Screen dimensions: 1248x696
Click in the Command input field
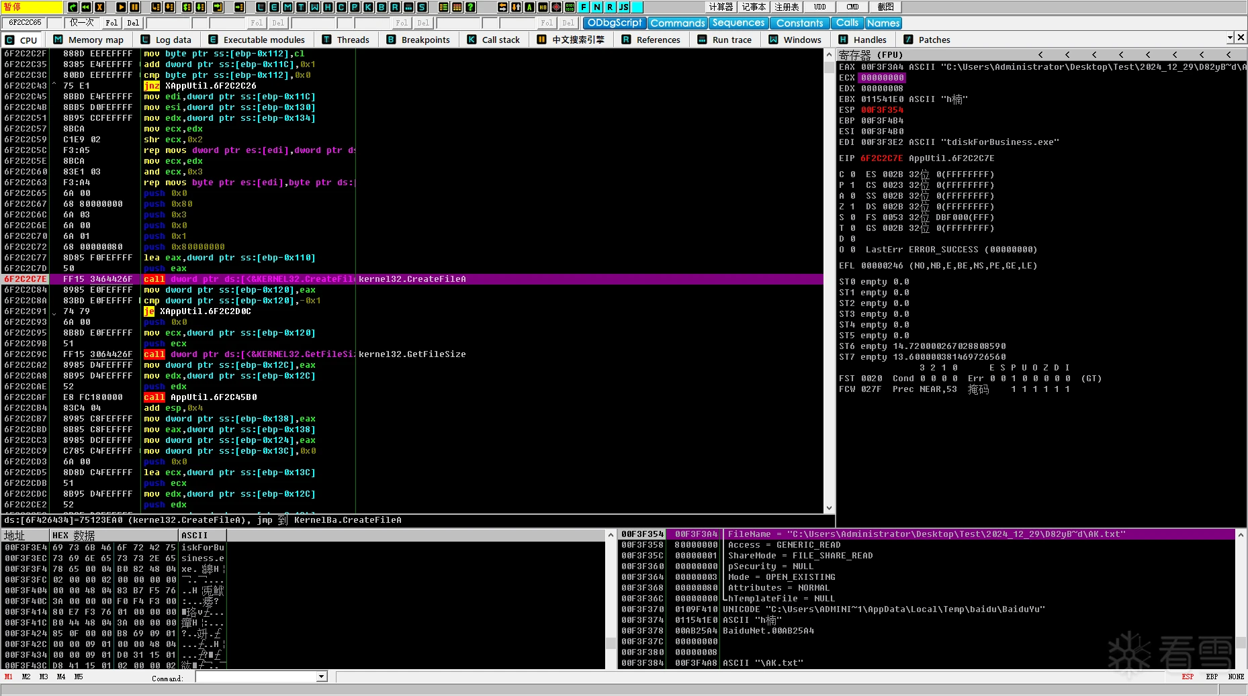tap(256, 677)
